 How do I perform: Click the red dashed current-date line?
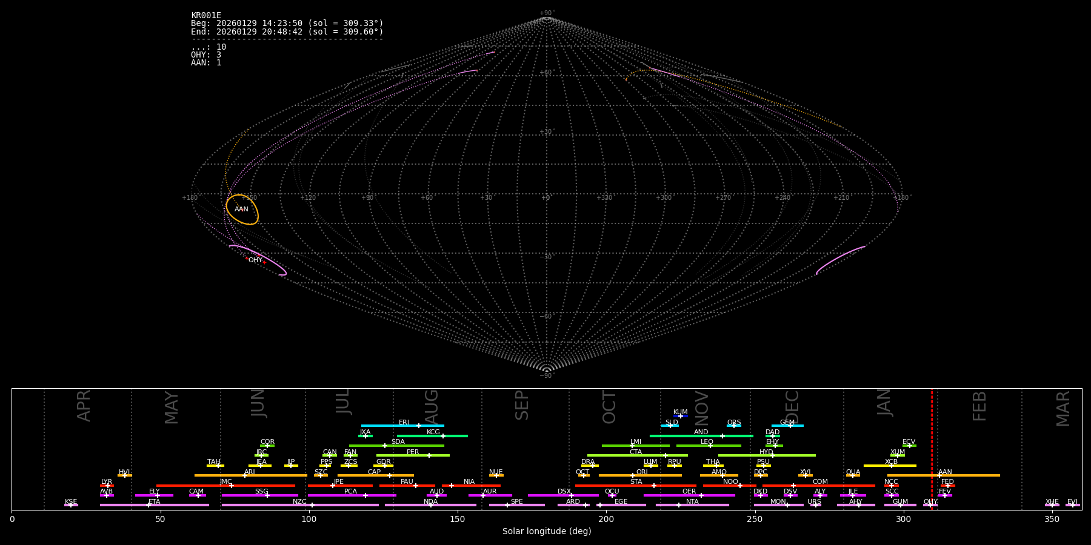932,448
